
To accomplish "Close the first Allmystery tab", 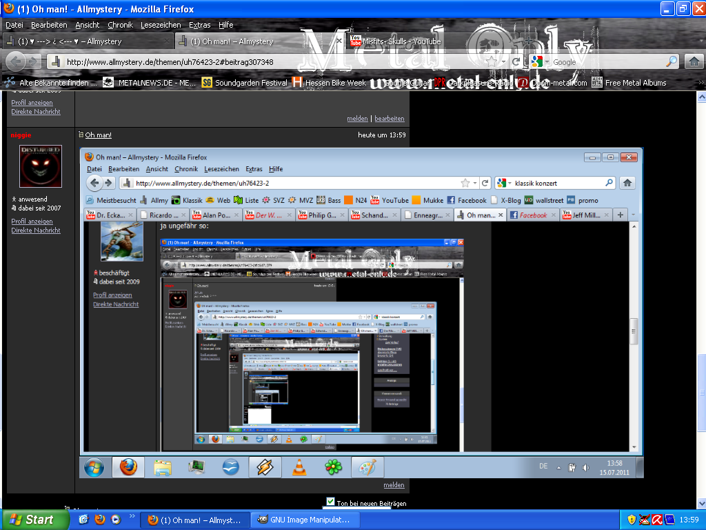I will pos(167,41).
